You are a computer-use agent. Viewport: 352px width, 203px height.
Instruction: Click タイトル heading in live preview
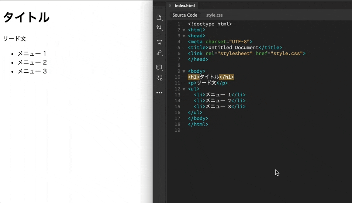pos(26,17)
